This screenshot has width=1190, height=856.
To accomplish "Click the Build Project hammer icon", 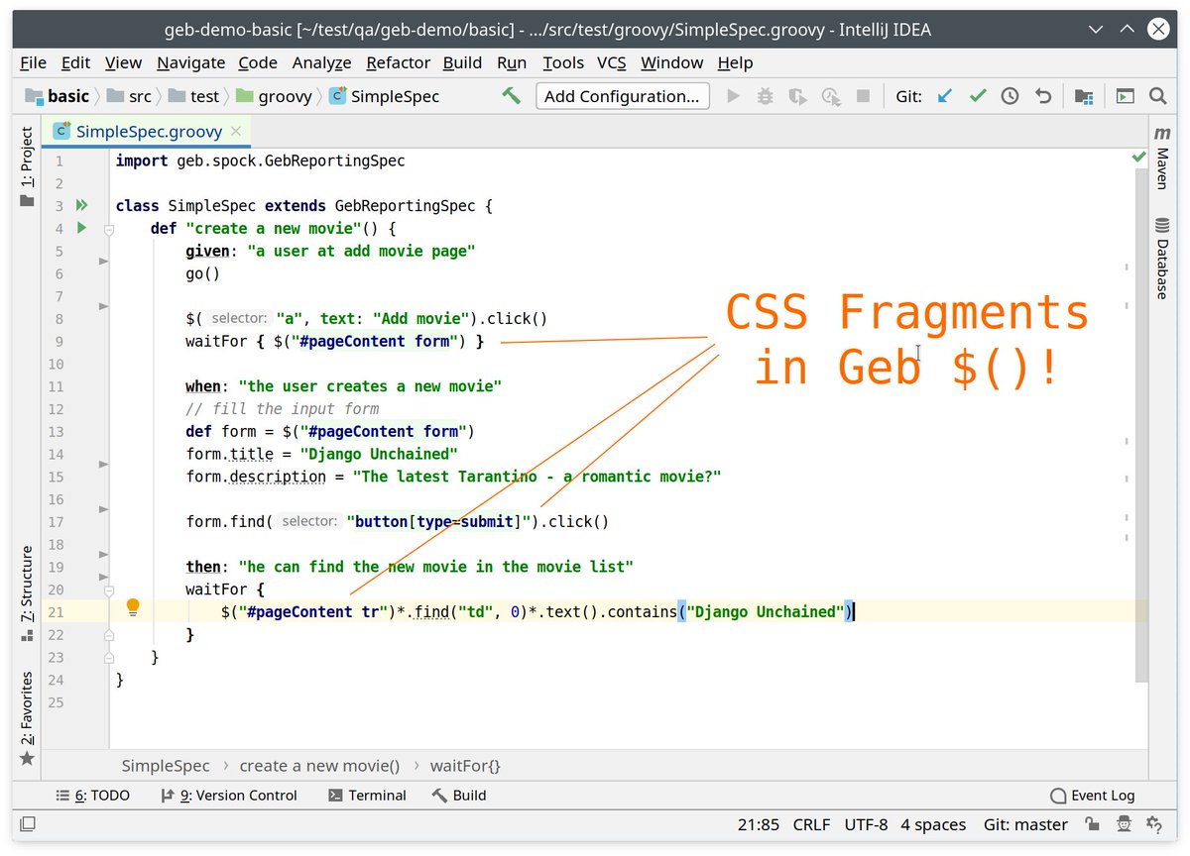I will point(511,96).
